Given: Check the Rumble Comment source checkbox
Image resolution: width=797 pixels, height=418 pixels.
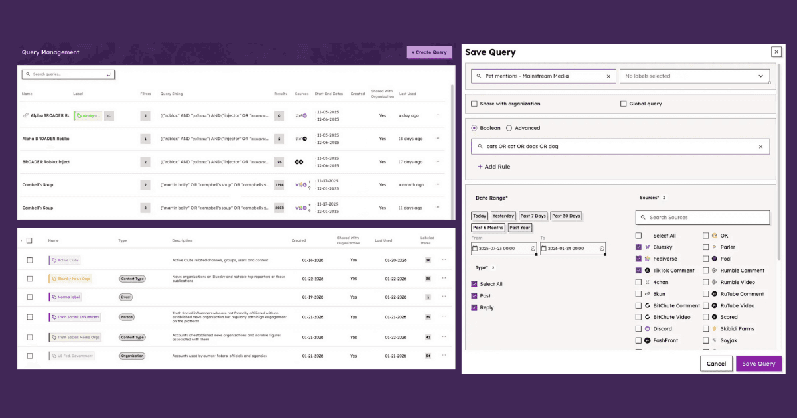Looking at the screenshot, I should click(x=706, y=271).
